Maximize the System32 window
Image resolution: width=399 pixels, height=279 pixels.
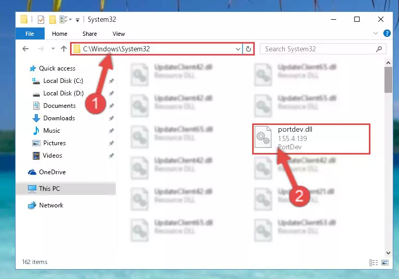tap(357, 19)
